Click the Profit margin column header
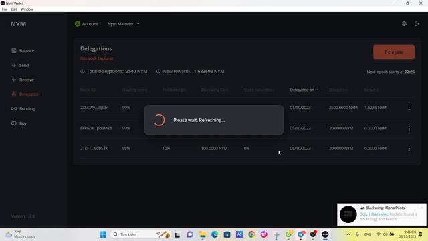Image resolution: width=428 pixels, height=241 pixels. 174,90
